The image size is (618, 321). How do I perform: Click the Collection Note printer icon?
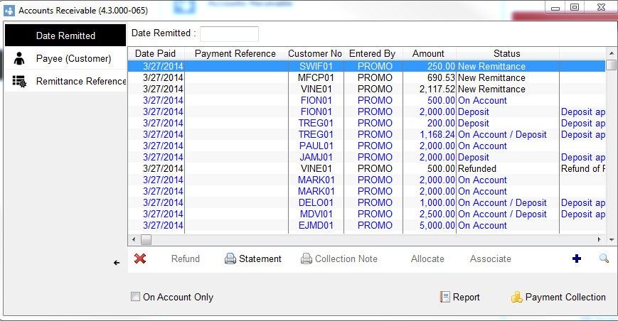coord(307,259)
